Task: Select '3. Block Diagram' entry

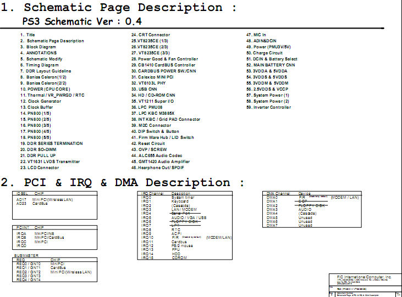Action: point(38,47)
